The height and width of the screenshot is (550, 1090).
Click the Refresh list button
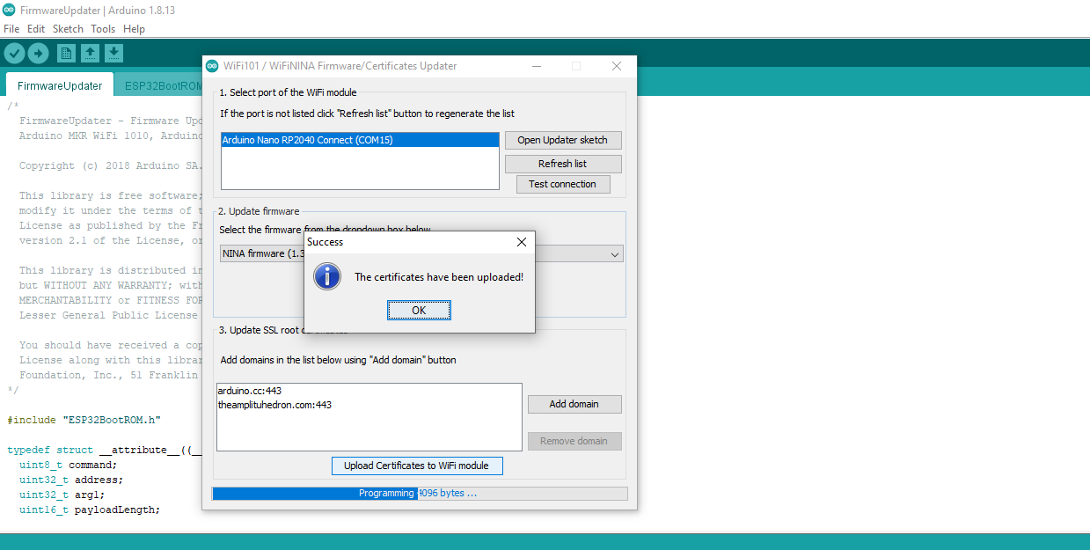point(562,164)
